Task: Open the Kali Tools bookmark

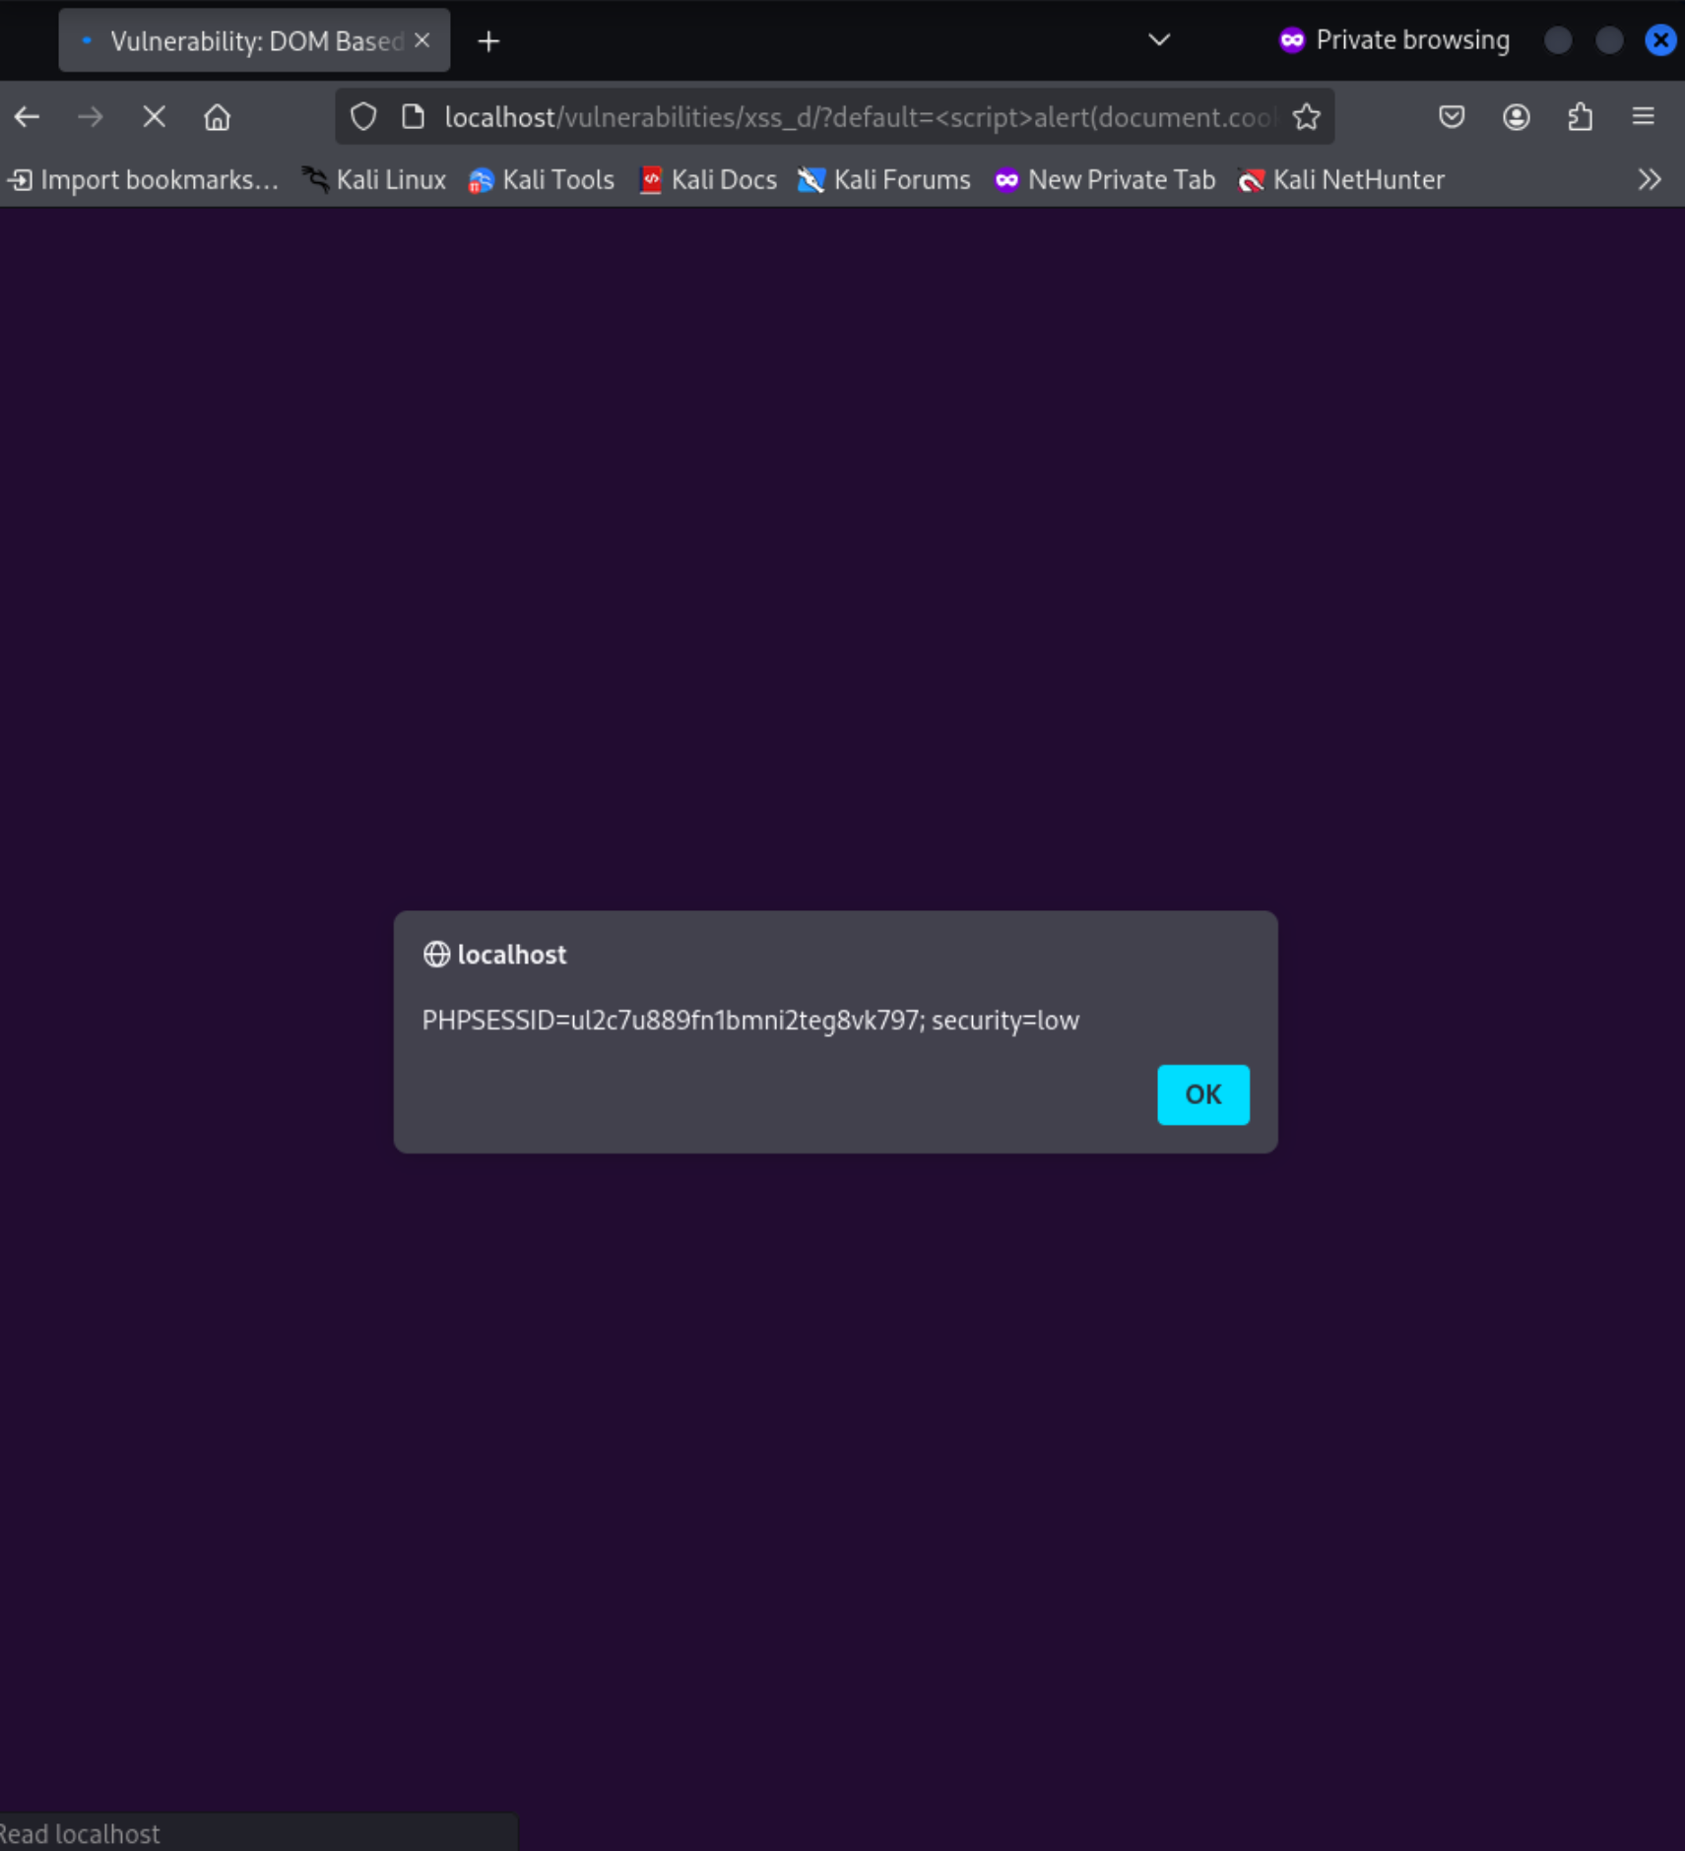Action: pos(542,179)
